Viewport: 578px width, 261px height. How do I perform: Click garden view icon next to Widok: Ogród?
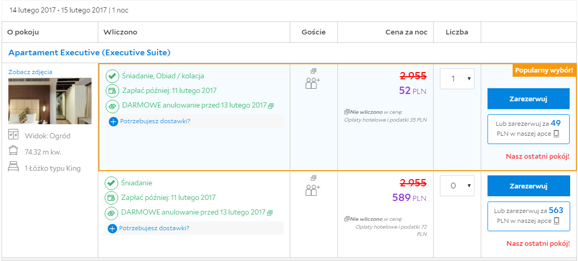click(13, 135)
